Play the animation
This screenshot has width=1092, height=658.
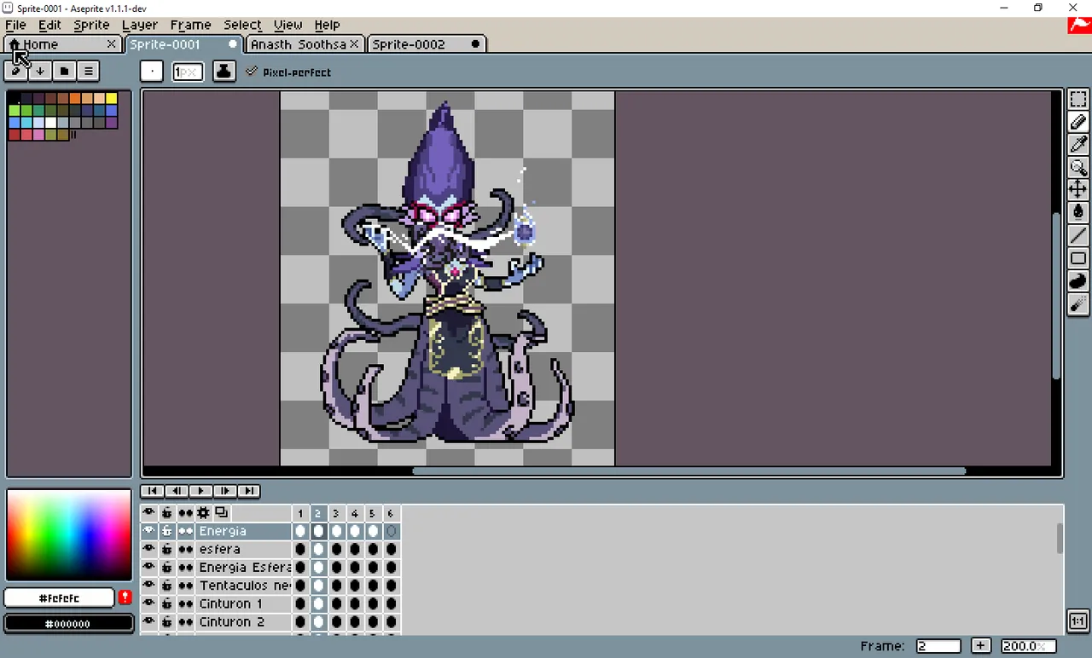(x=200, y=491)
